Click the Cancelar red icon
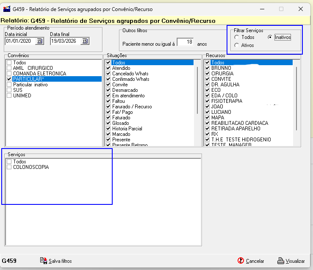This screenshot has height=270, width=313. [241, 261]
